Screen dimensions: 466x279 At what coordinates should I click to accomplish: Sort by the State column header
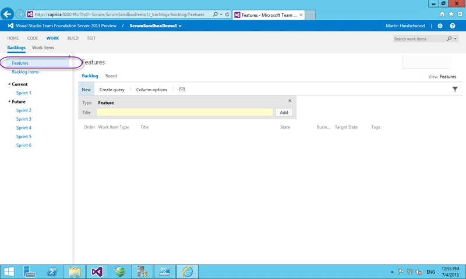pyautogui.click(x=285, y=127)
